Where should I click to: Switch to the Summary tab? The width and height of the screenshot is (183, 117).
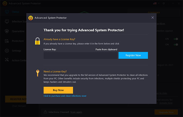pyautogui.click(x=154, y=13)
